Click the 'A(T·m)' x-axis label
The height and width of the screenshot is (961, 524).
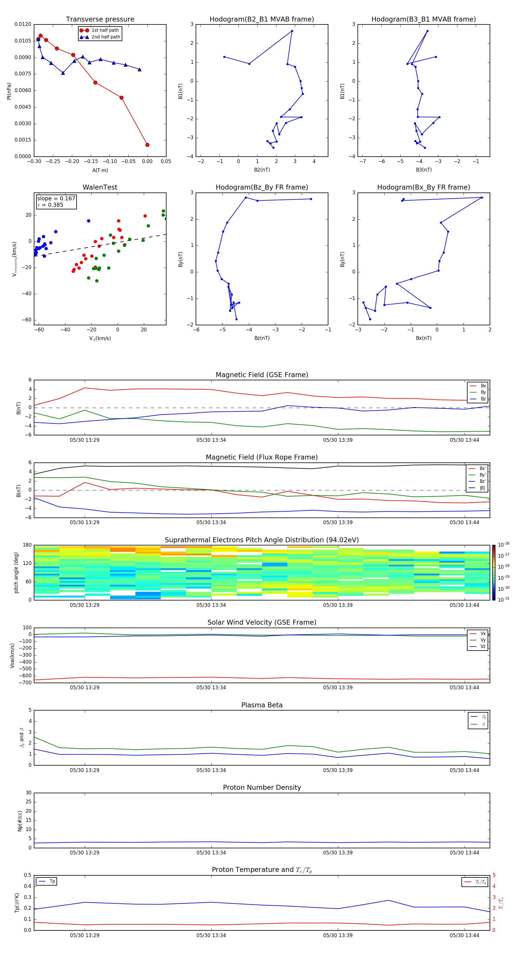click(100, 170)
